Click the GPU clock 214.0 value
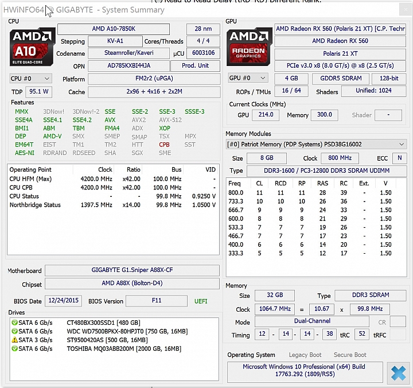 [266, 115]
